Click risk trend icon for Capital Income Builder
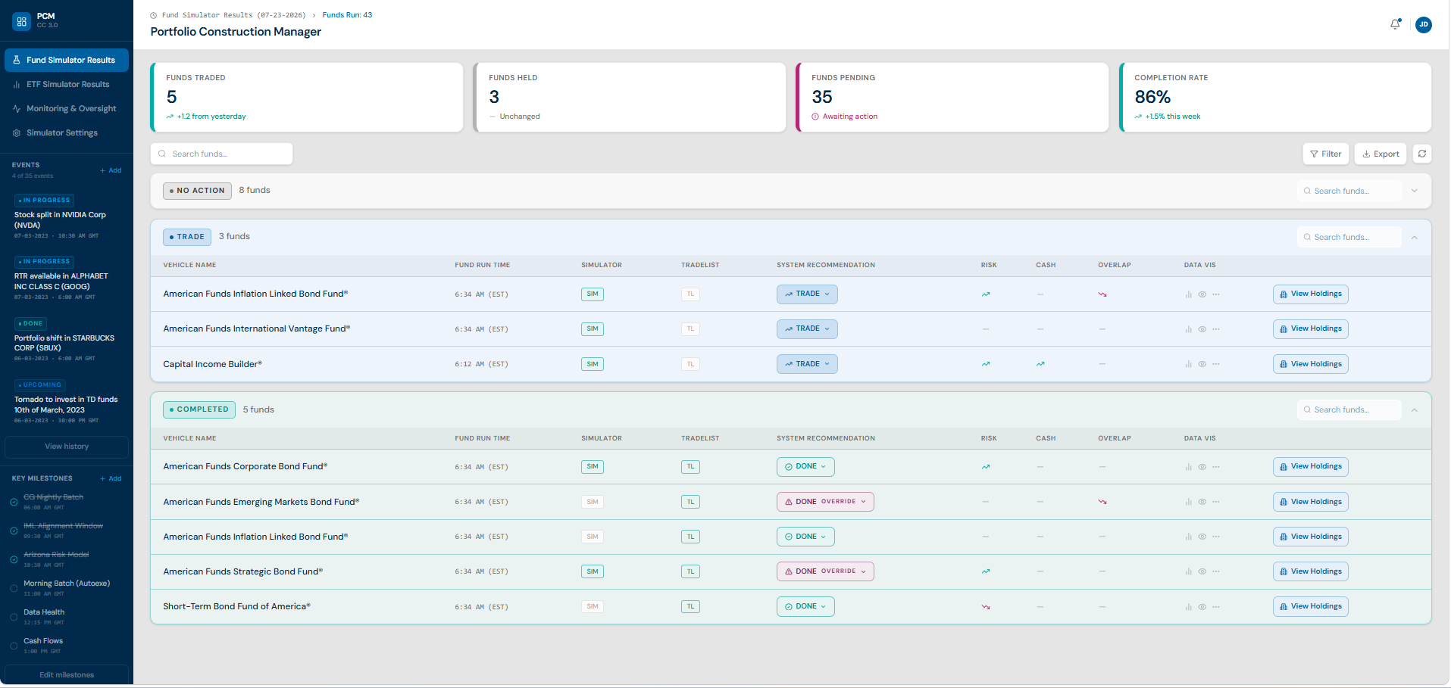1451x688 pixels. (x=986, y=364)
